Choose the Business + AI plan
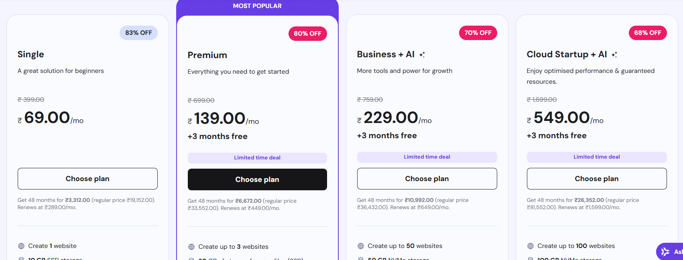The height and width of the screenshot is (260, 683). (427, 179)
